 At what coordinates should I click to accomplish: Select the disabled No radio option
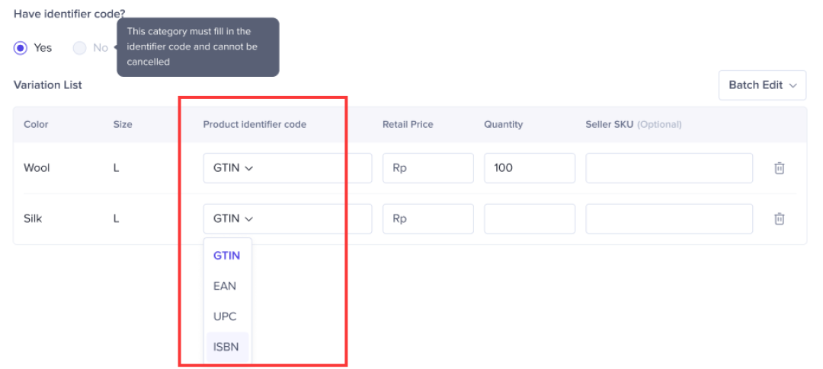pos(80,48)
